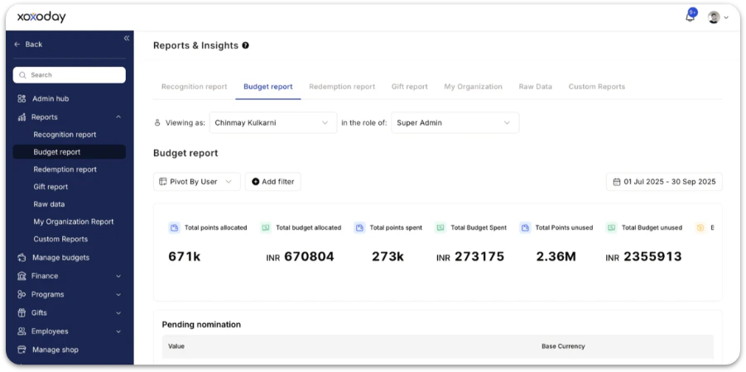Click the 273k points spent value
The image size is (746, 372).
pyautogui.click(x=387, y=257)
